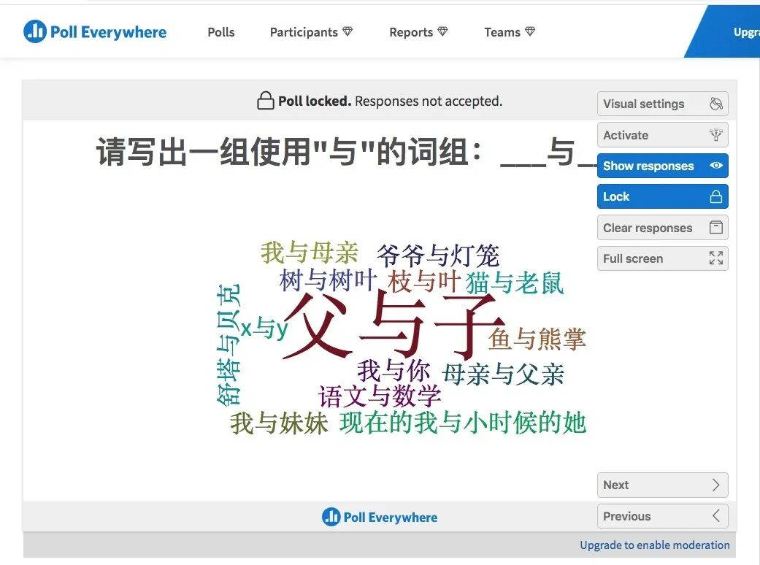Open Full screen mode
The width and height of the screenshot is (760, 565).
[663, 258]
